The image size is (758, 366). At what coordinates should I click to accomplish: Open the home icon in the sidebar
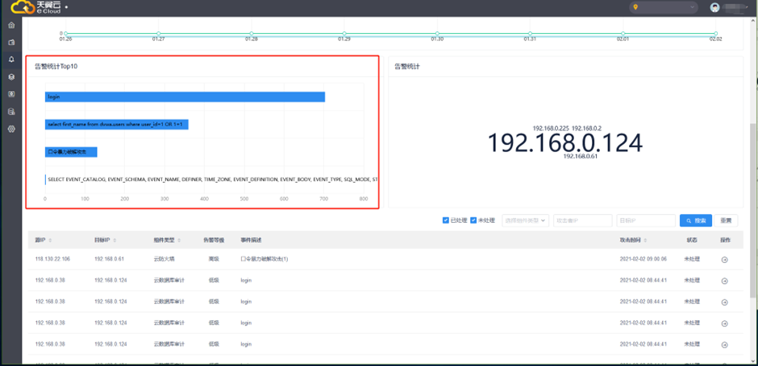(x=11, y=26)
